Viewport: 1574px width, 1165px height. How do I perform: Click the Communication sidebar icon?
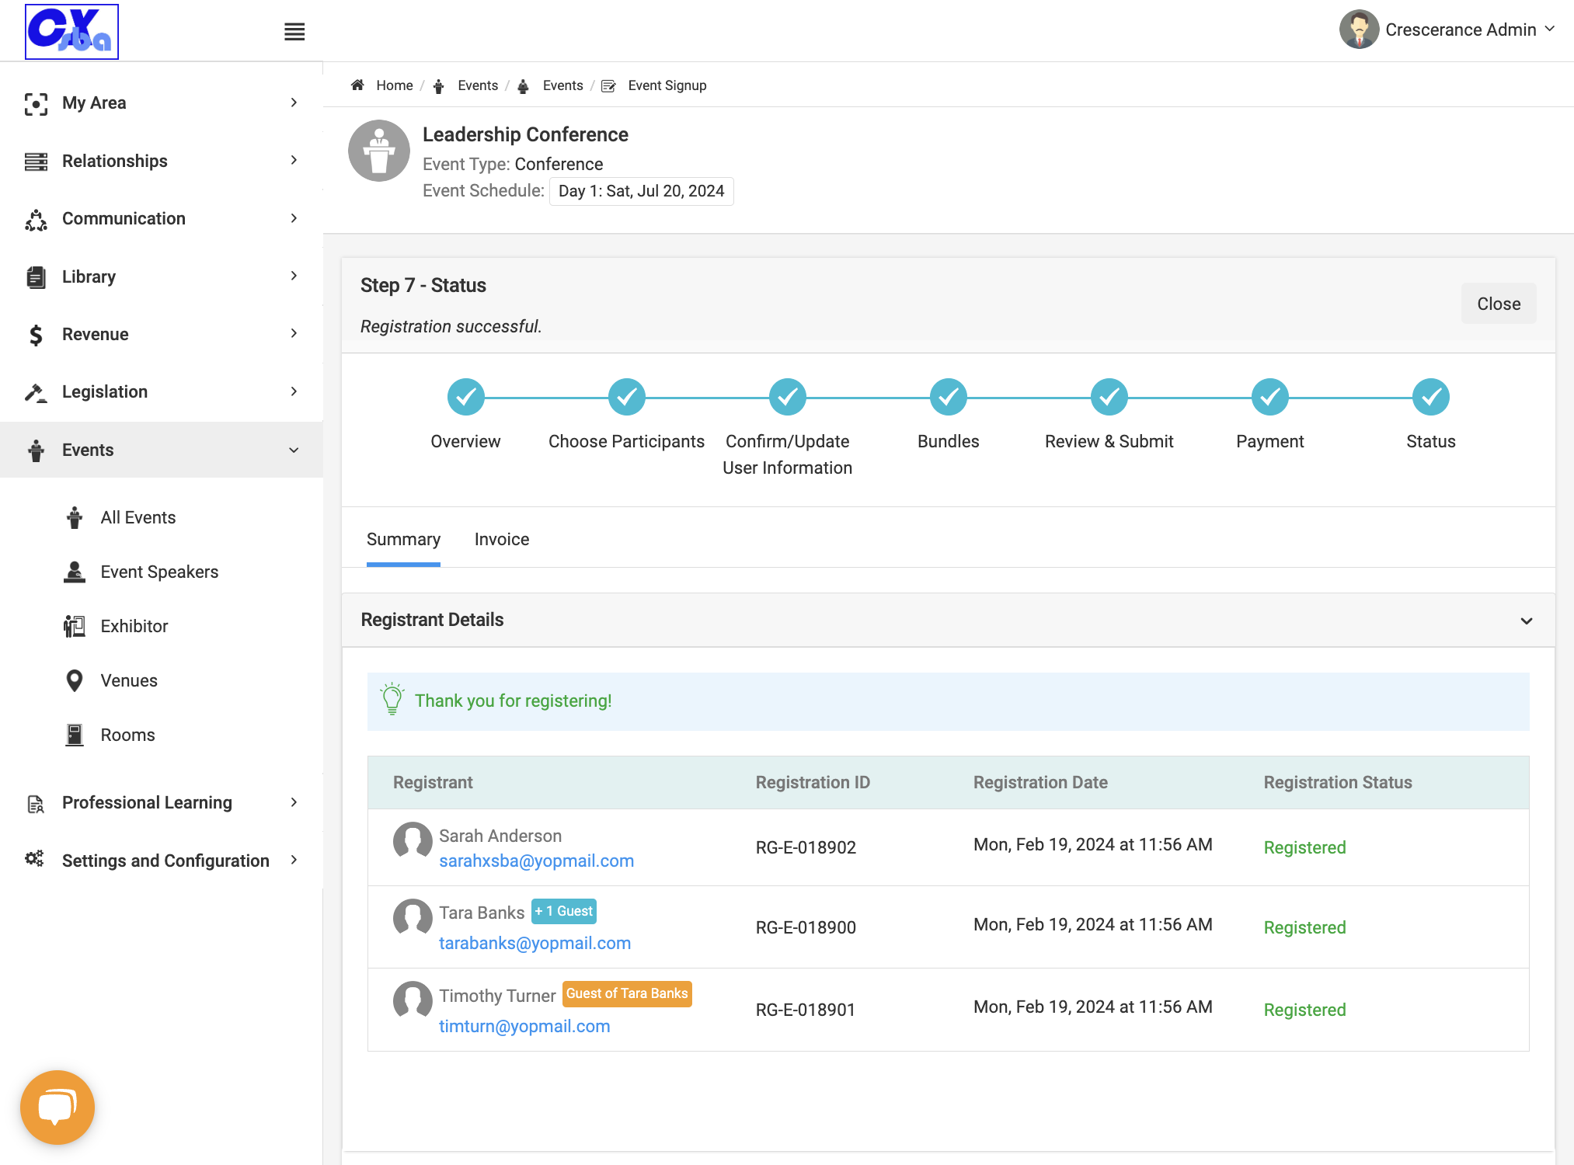[36, 220]
